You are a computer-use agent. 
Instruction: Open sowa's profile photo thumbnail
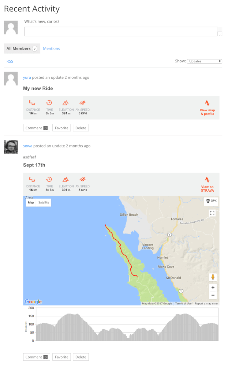[11, 147]
